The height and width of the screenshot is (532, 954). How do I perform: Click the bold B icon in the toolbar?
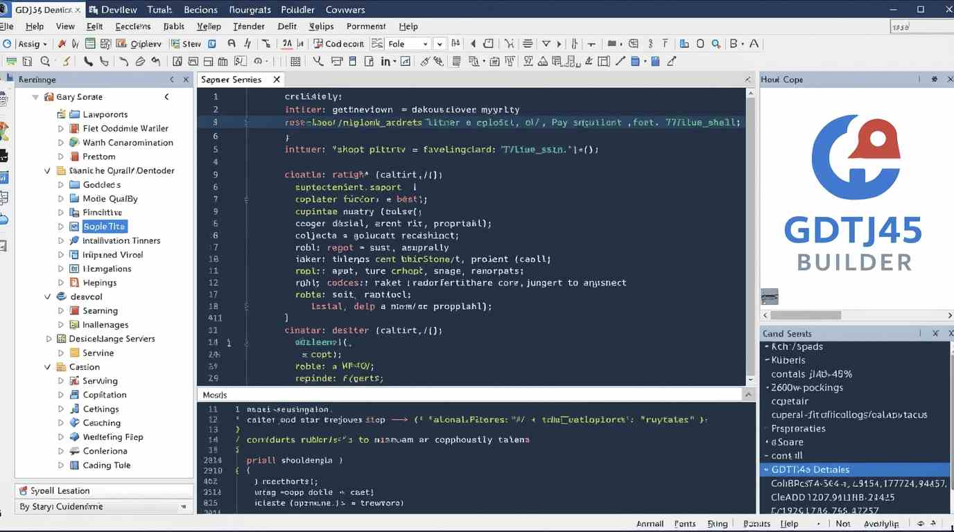coord(734,44)
